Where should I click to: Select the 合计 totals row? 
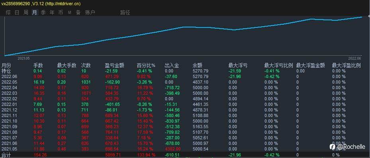(185, 155)
